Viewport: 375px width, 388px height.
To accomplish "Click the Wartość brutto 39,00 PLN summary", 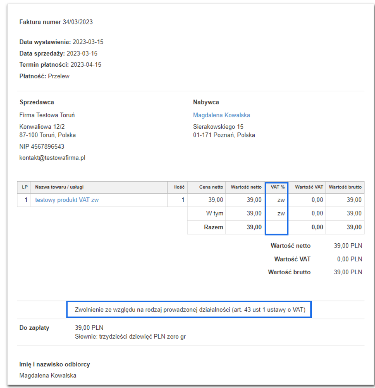I will (348, 272).
